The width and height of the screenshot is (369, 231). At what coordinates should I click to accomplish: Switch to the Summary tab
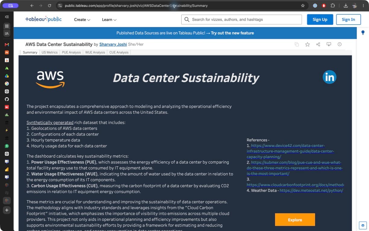[30, 52]
